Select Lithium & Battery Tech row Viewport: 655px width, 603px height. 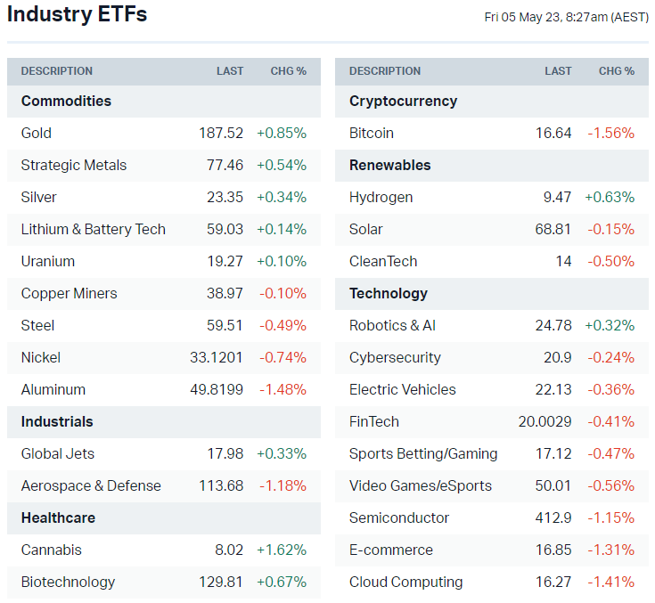coord(94,229)
